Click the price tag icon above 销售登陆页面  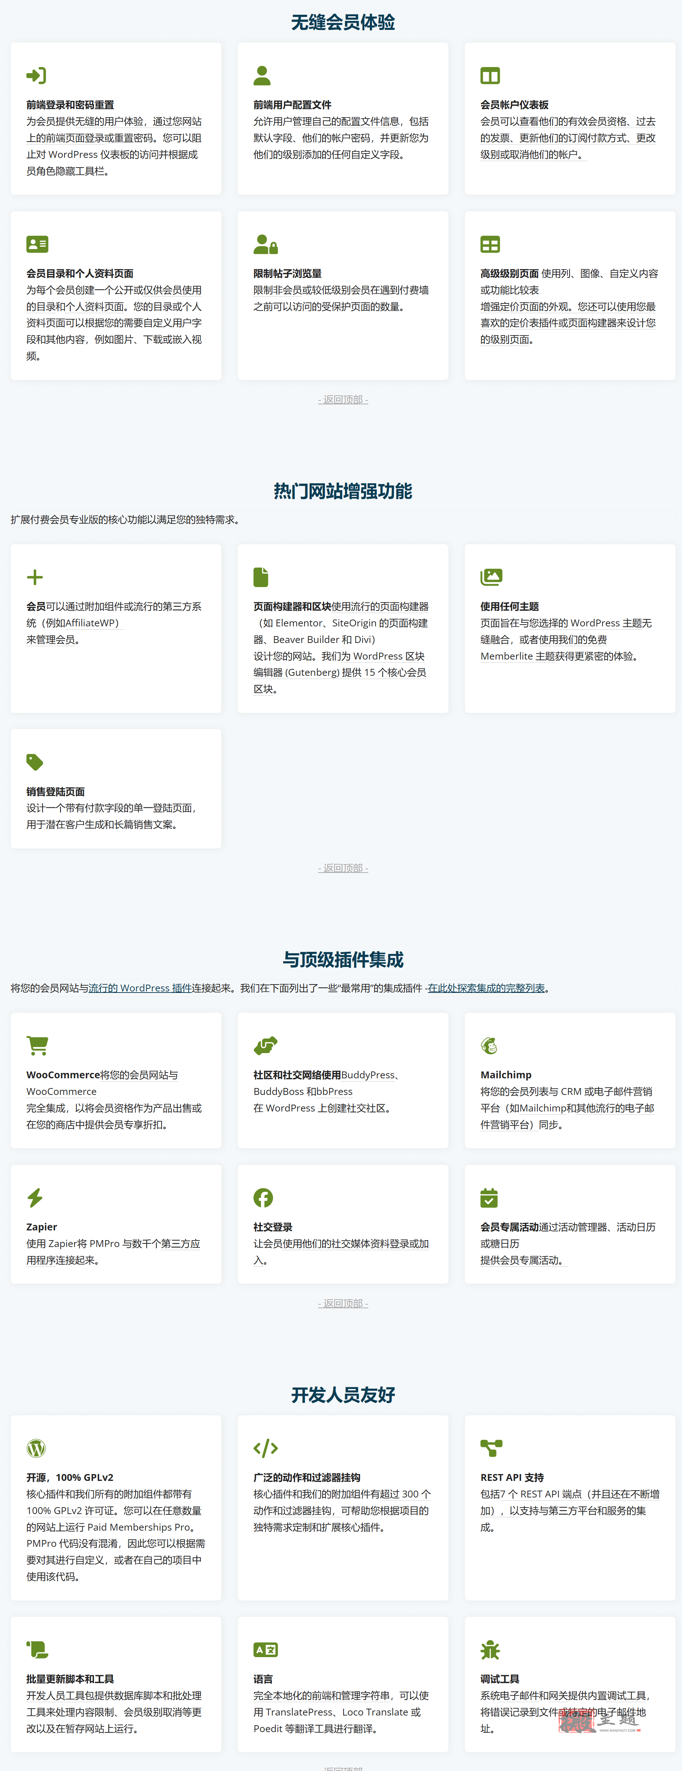coord(35,762)
